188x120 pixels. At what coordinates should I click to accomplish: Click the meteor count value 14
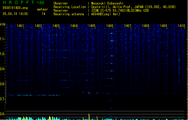coord(43,14)
